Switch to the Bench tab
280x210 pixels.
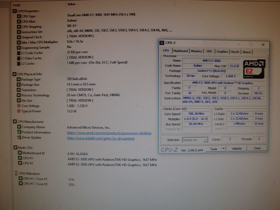[x=235, y=52]
